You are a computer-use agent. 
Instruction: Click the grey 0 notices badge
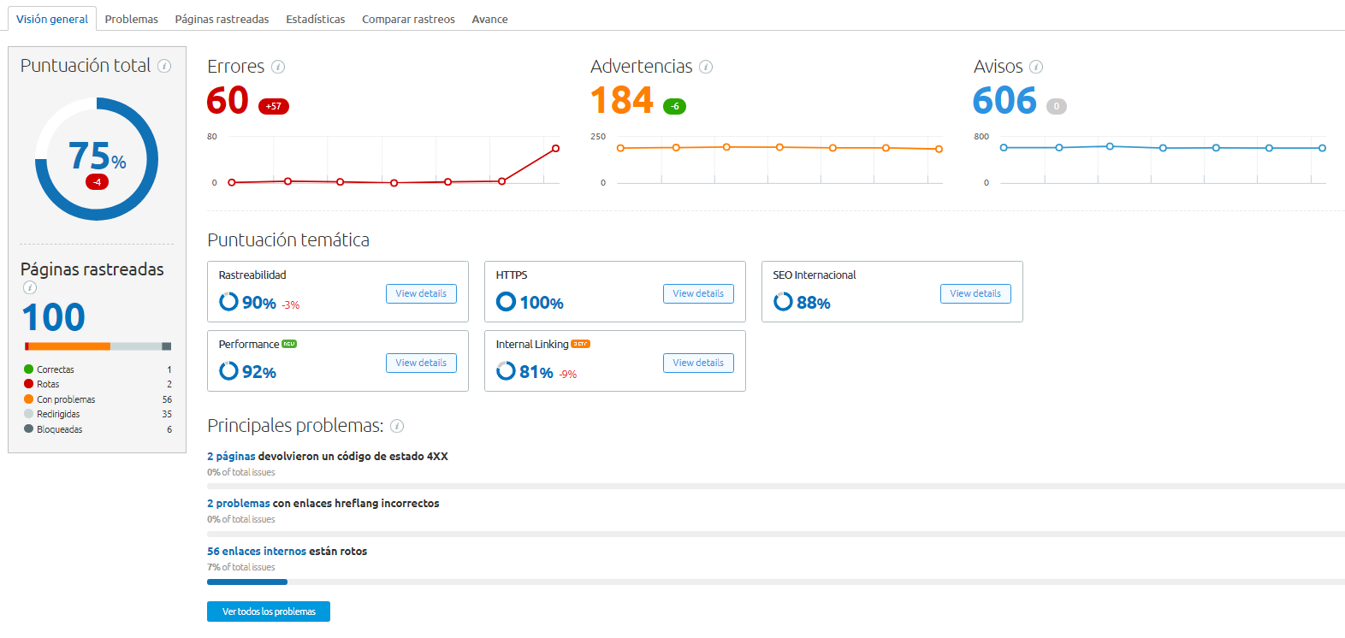pos(1057,106)
